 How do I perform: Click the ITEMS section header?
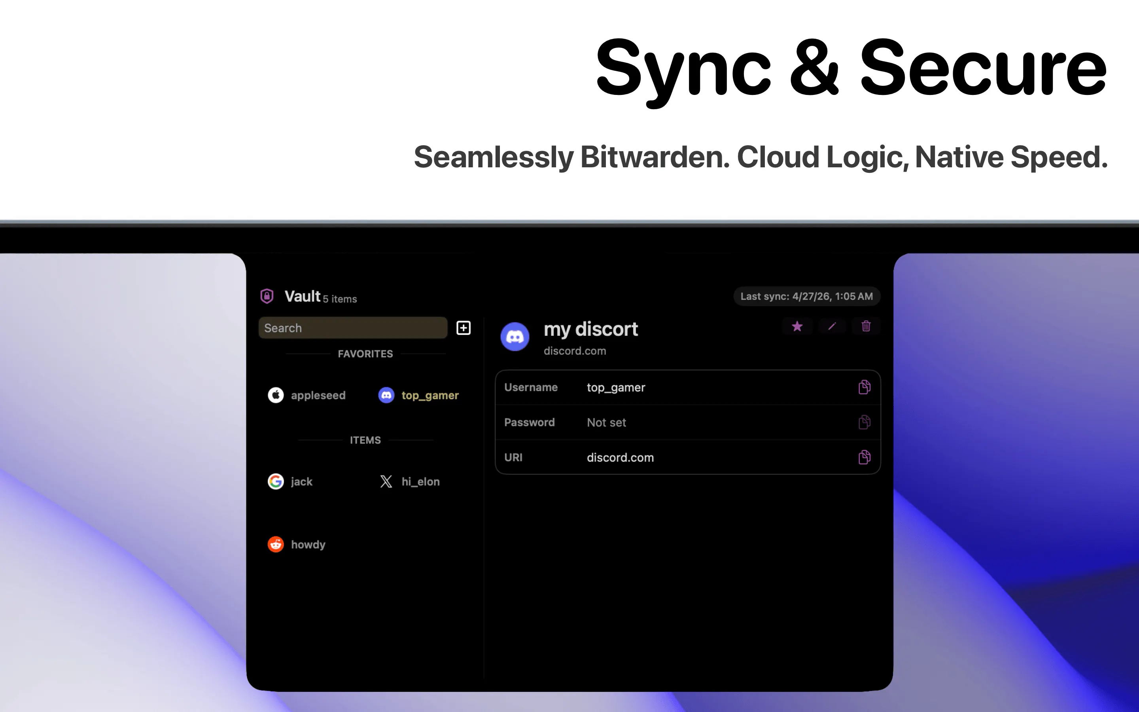pyautogui.click(x=365, y=440)
